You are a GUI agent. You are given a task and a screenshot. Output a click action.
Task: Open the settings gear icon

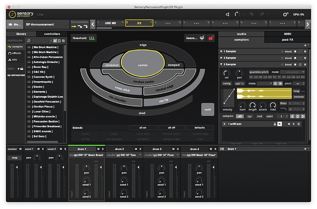pos(285,14)
